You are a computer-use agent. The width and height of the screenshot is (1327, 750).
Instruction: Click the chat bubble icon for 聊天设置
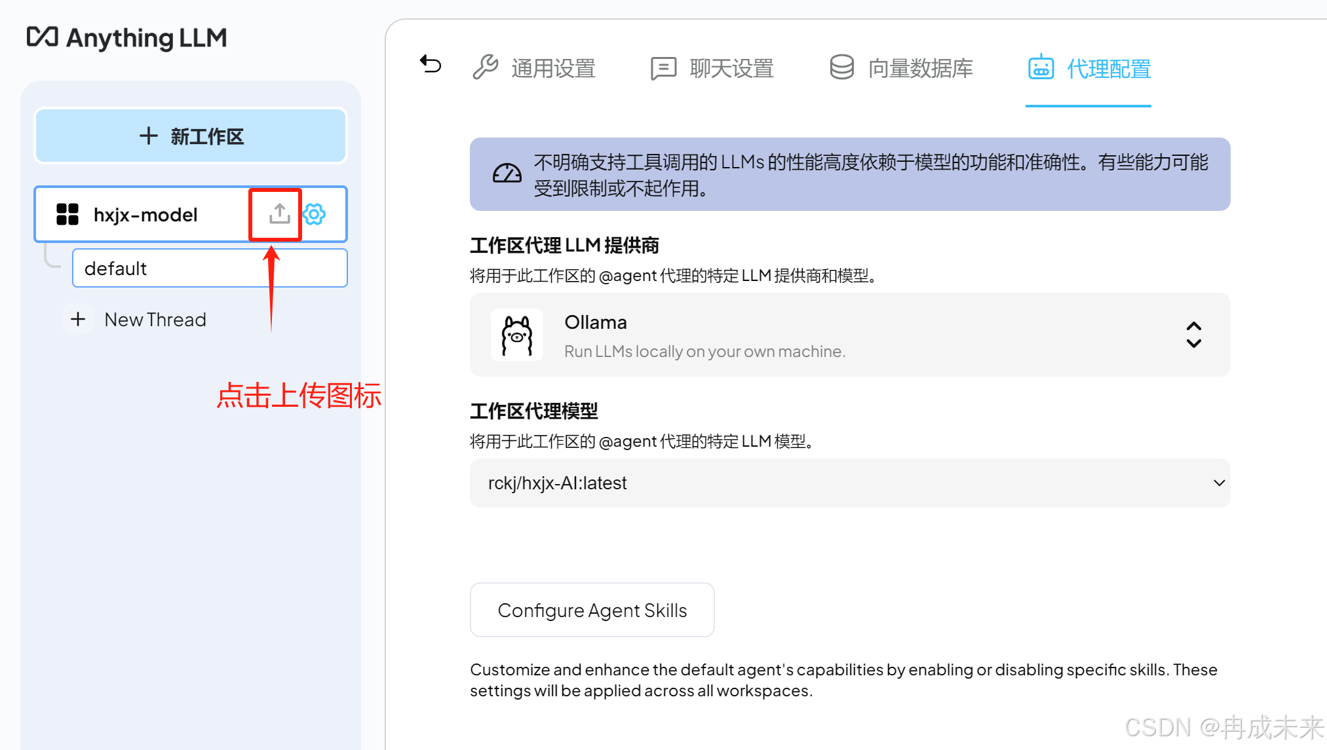pyautogui.click(x=663, y=68)
